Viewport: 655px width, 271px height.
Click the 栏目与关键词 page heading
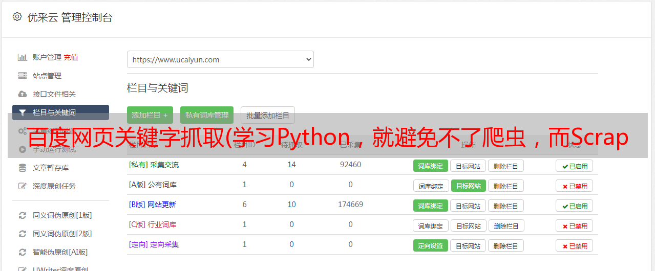[x=157, y=88]
